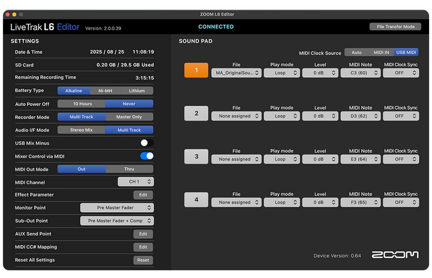
Task: Edit the AUX Send Point
Action: pyautogui.click(x=143, y=234)
